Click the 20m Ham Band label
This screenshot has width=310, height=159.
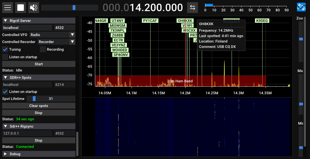coord(180,81)
